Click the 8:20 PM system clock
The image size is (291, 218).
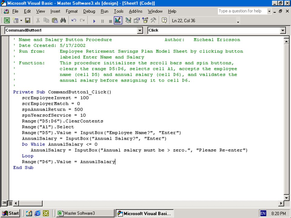click(278, 213)
